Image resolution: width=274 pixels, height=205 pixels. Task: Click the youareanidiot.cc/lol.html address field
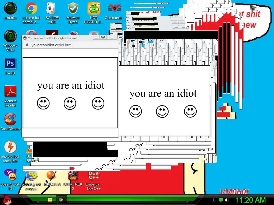70,45
